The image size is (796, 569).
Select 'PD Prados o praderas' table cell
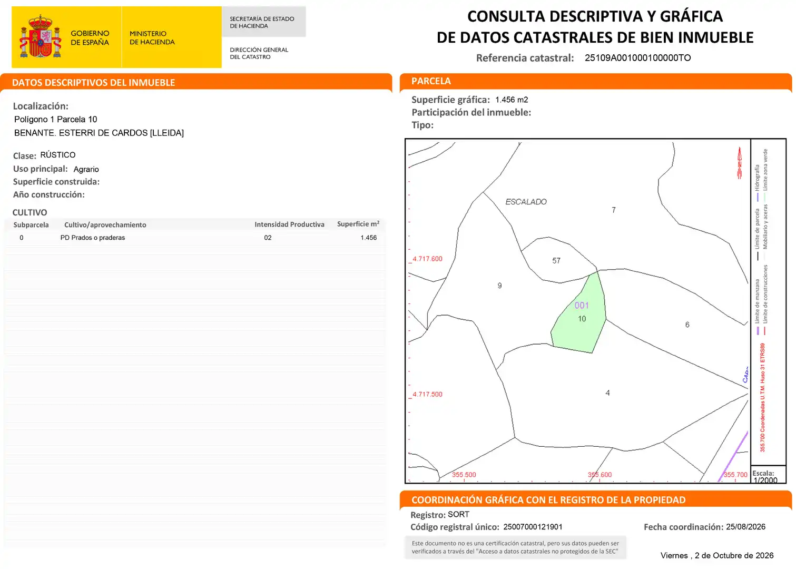93,238
